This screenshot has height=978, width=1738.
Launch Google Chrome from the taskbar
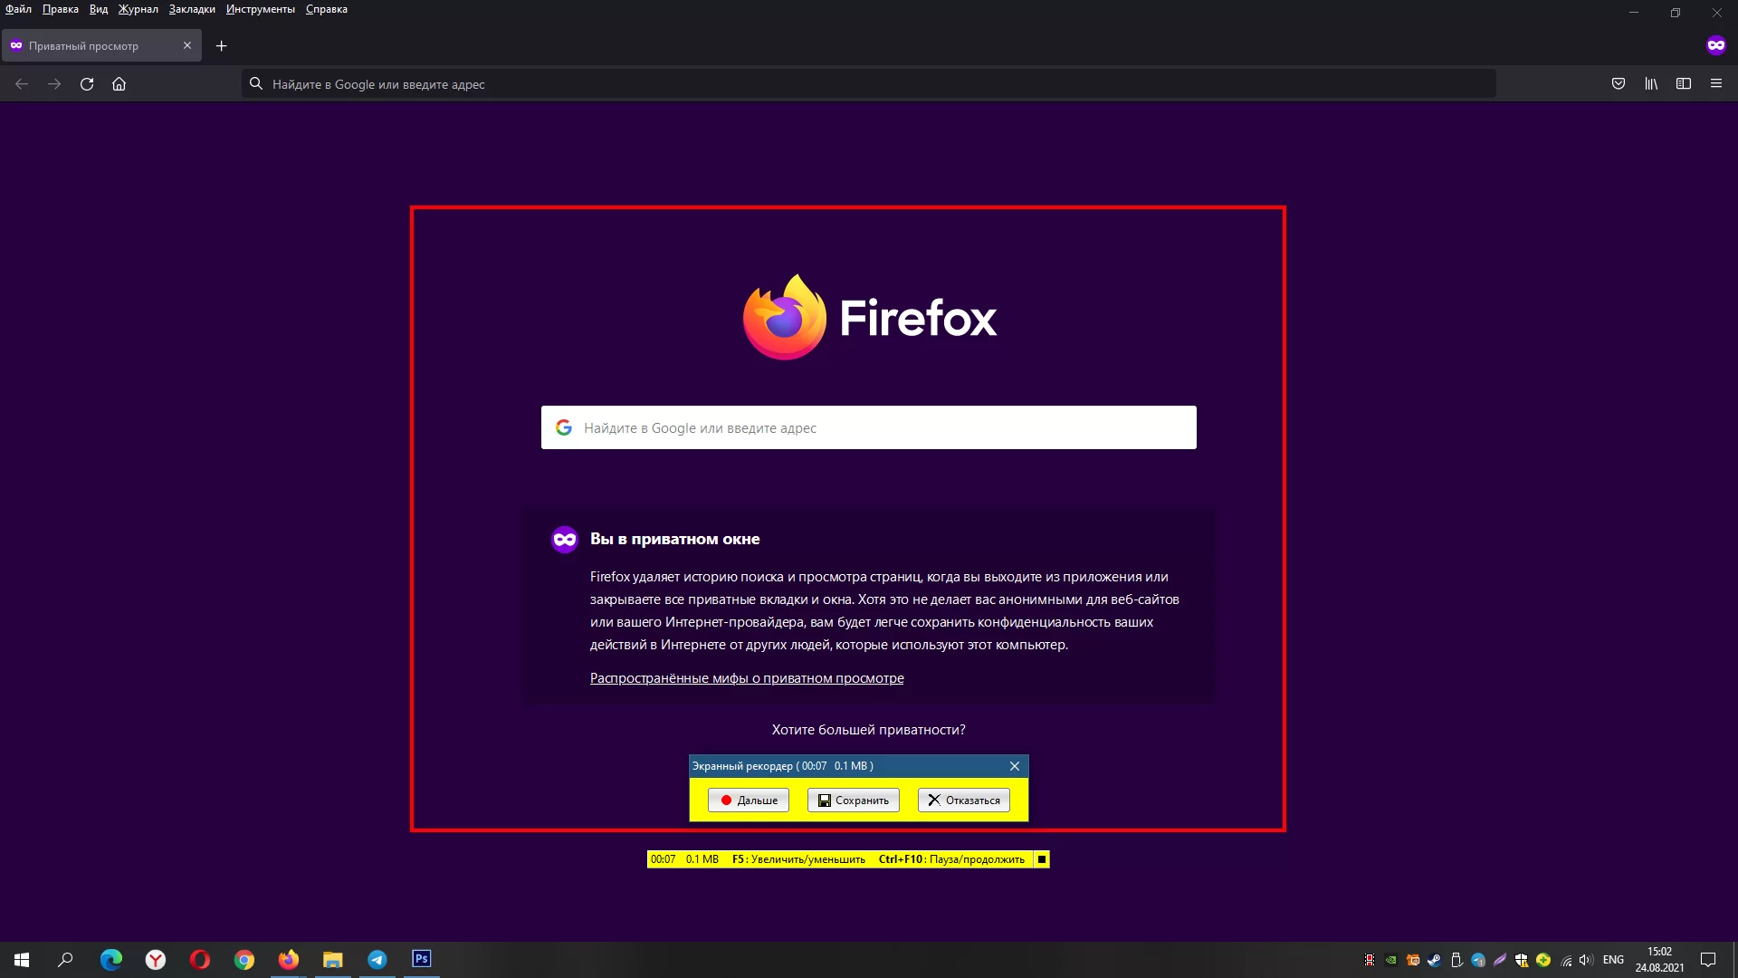[244, 960]
